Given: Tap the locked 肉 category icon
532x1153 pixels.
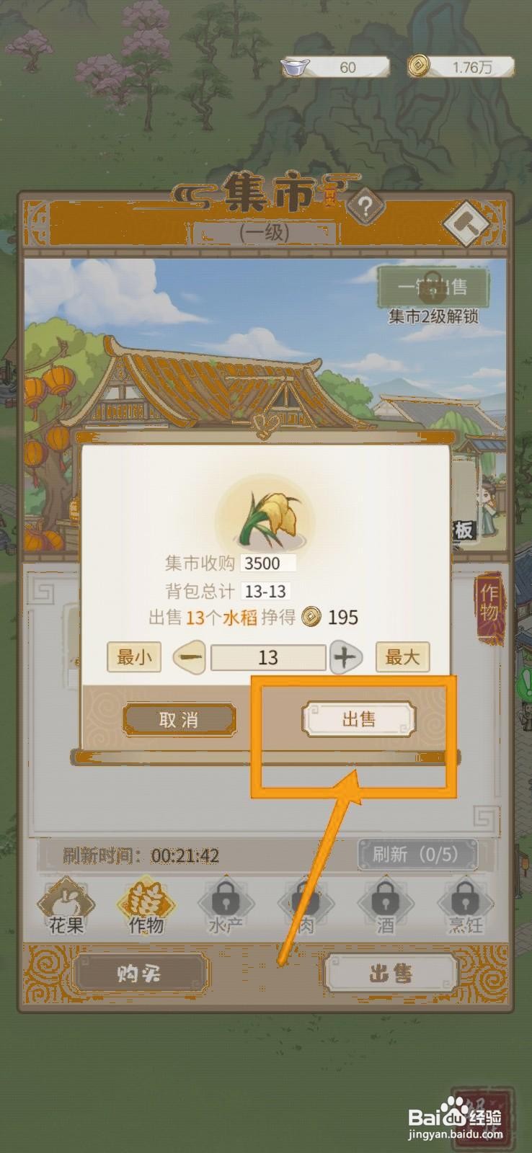Looking at the screenshot, I should [x=306, y=907].
